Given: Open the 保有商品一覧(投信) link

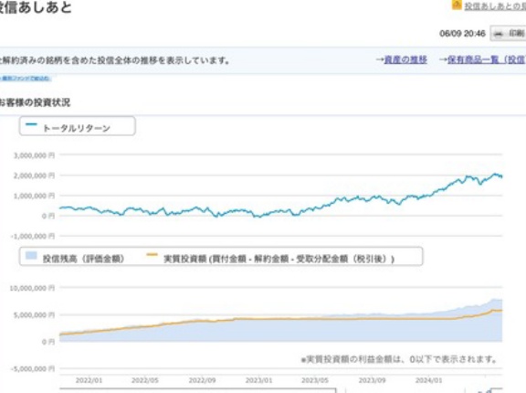Looking at the screenshot, I should (487, 59).
